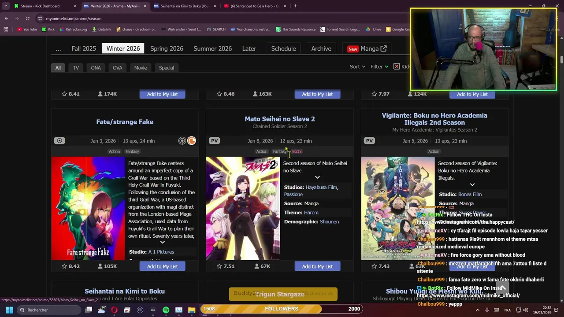Filter list by TV type

click(x=76, y=68)
